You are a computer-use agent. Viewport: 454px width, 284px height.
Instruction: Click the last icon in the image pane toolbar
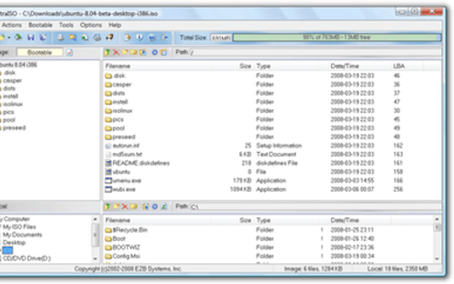click(164, 52)
